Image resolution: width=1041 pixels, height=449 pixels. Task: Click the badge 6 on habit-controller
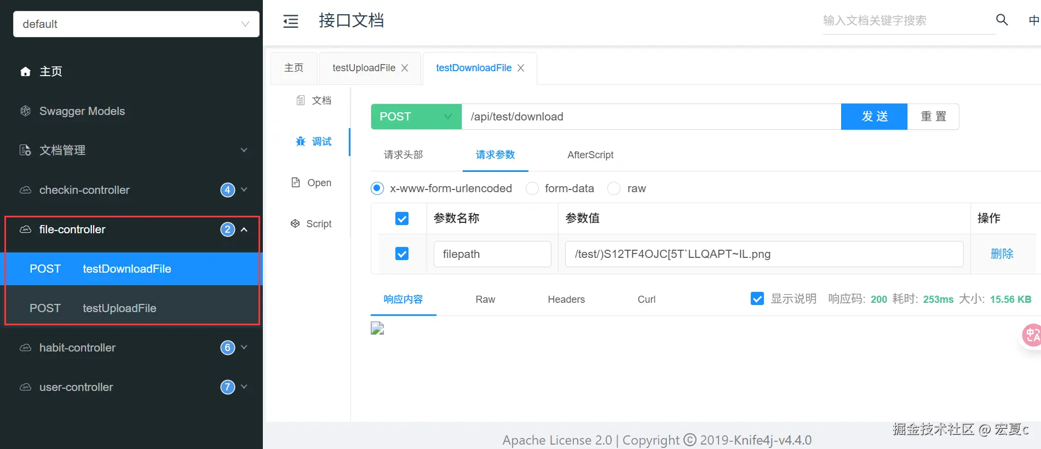pos(228,348)
